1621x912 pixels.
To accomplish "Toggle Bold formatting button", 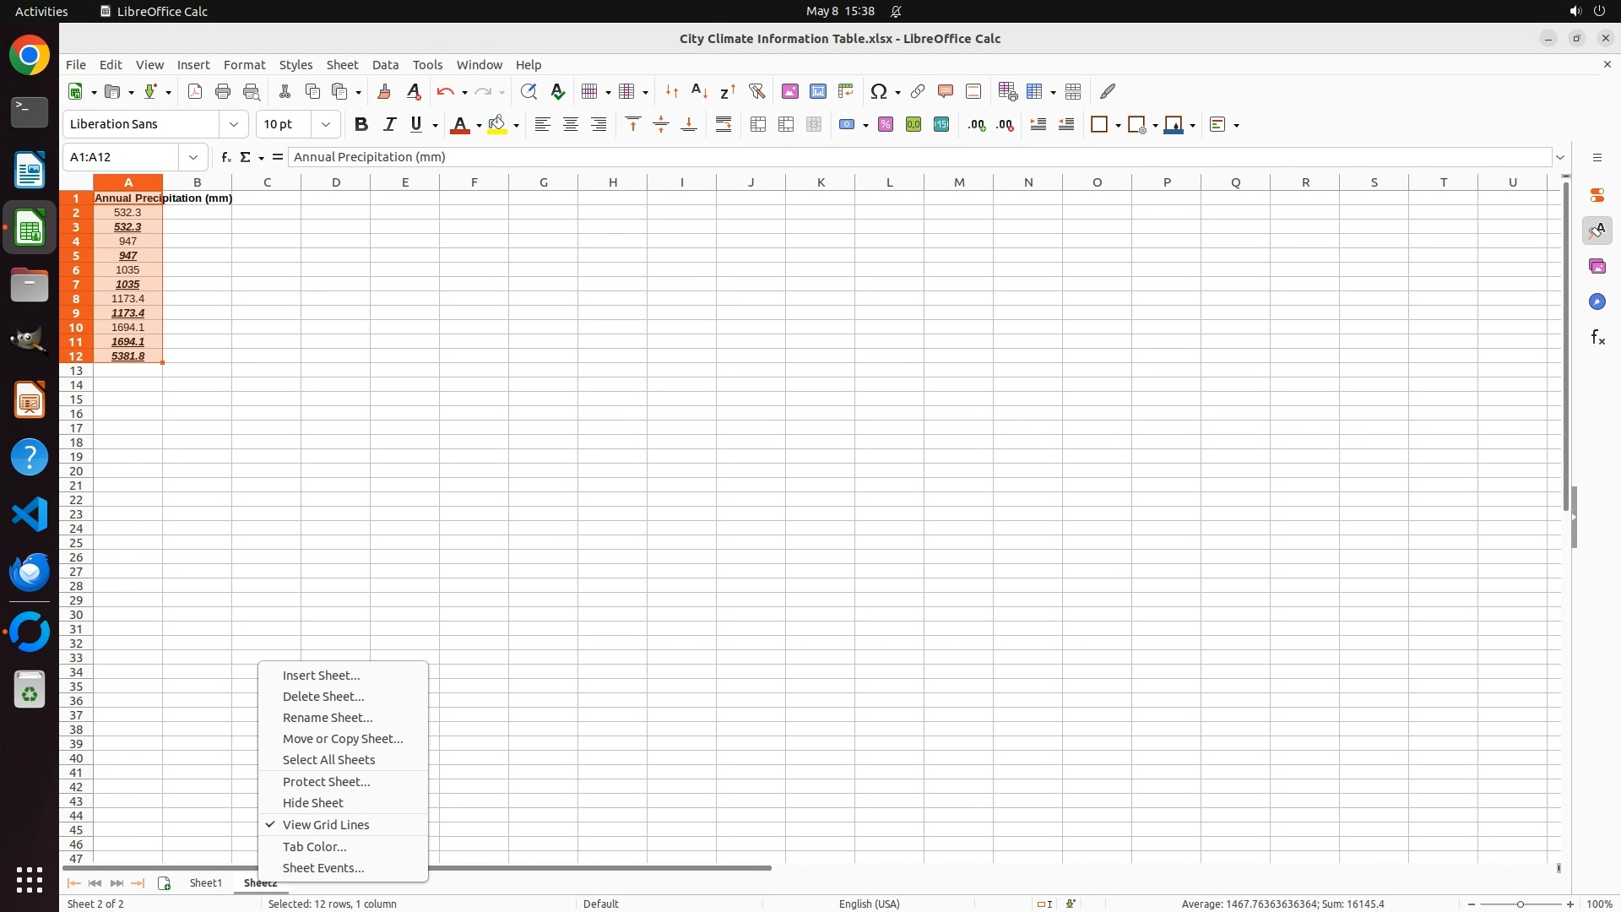I will point(361,125).
